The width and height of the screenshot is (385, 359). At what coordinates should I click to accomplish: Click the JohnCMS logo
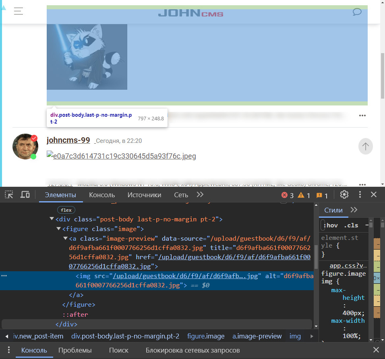click(x=190, y=13)
